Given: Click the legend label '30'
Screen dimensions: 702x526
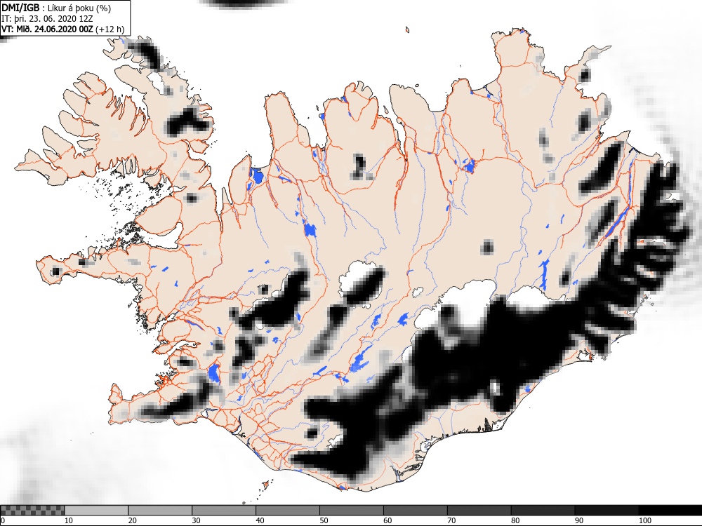Looking at the screenshot, I should tap(196, 520).
